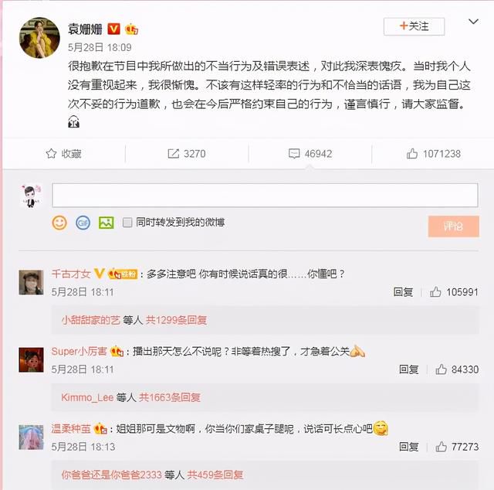Screen dimensions: 494x490
Task: Reply to 千古才女's comment via 回复
Action: [403, 292]
